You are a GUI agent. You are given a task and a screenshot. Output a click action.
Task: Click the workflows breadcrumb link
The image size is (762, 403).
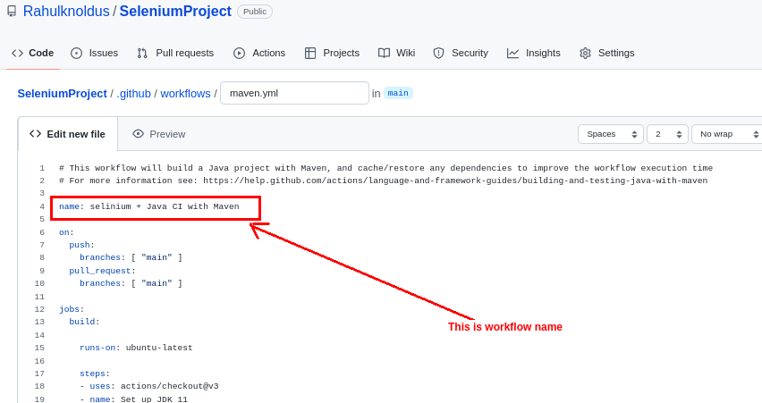pos(186,93)
